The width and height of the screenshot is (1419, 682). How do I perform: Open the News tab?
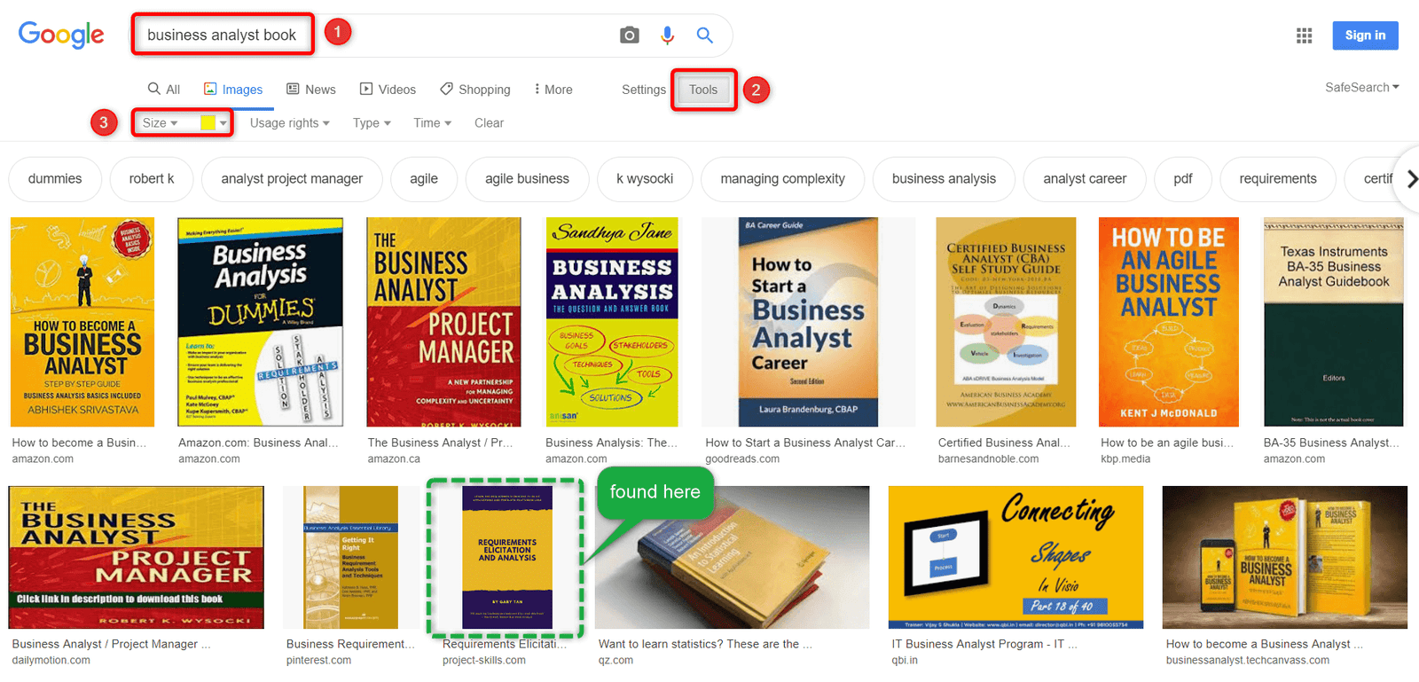pyautogui.click(x=311, y=90)
